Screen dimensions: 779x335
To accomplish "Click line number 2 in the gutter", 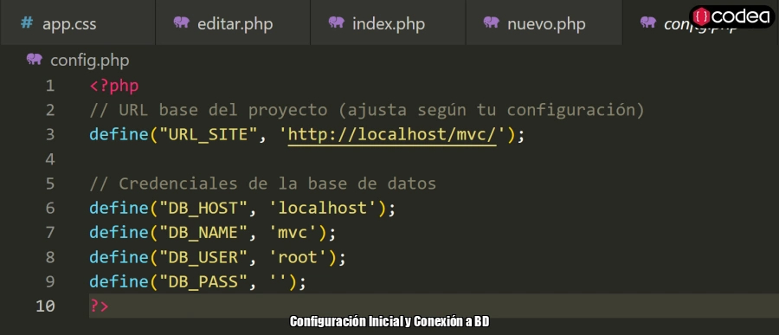I will 49,110.
